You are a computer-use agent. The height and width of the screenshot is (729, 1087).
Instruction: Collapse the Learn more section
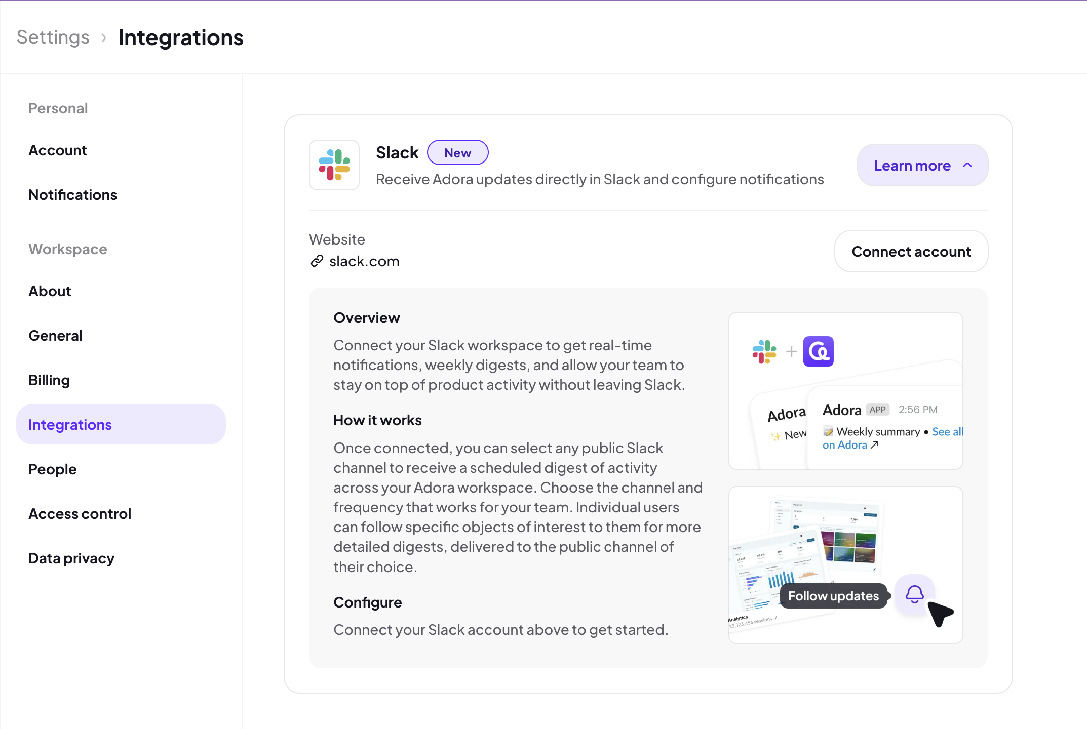(x=922, y=165)
